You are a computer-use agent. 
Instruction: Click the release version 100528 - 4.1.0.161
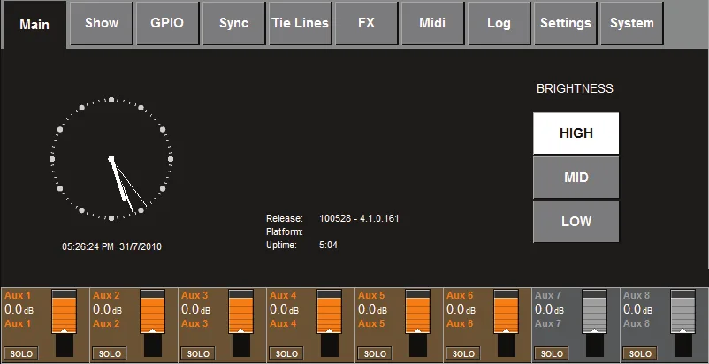(359, 218)
